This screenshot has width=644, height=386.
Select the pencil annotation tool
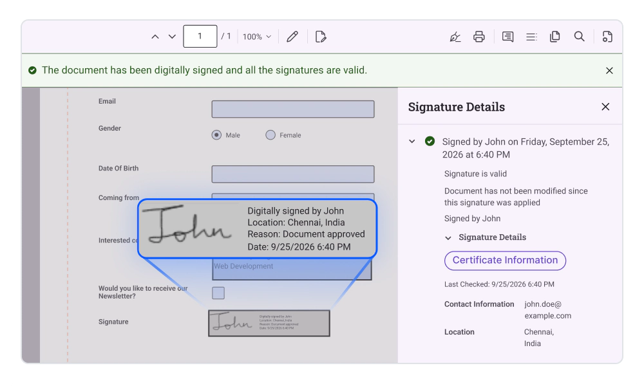(x=292, y=37)
